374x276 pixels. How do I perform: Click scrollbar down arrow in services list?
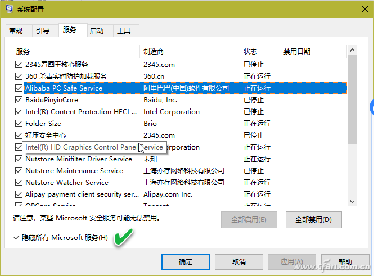point(352,202)
